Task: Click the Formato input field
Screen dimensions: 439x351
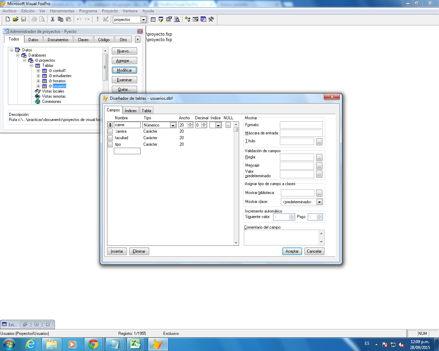Action: pos(301,125)
